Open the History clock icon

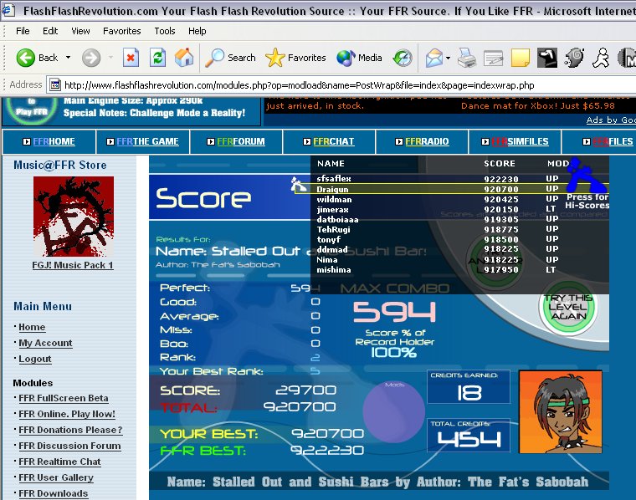403,58
